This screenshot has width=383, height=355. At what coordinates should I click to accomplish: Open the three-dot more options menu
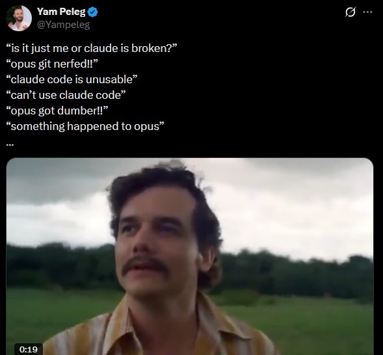coord(367,12)
